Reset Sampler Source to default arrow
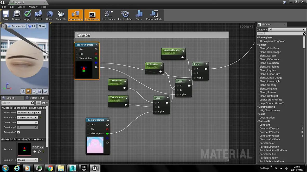Image resolution: width=307 pixels, height=172 pixels. pos(41,117)
